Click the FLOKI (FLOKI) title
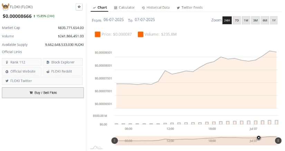Image resolution: width=285 pixels, height=151 pixels. point(21,7)
